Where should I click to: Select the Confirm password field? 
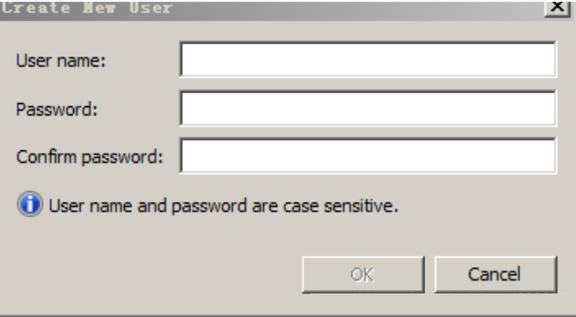click(368, 156)
